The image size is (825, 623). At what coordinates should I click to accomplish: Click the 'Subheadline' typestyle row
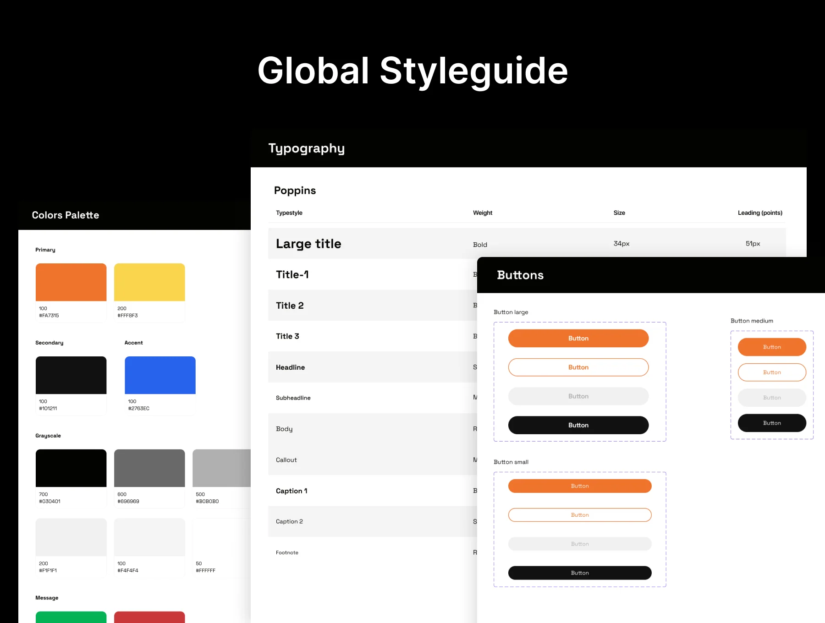(373, 398)
